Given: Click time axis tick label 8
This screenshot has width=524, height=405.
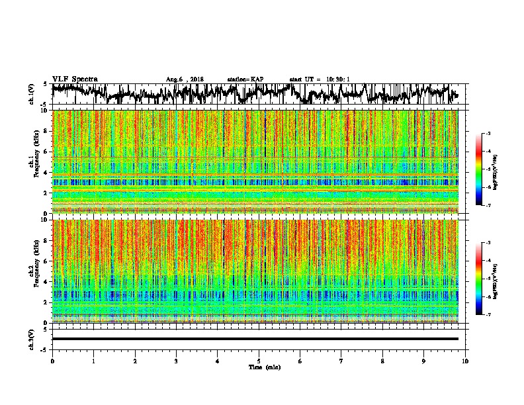Looking at the screenshot, I should click(382, 361).
